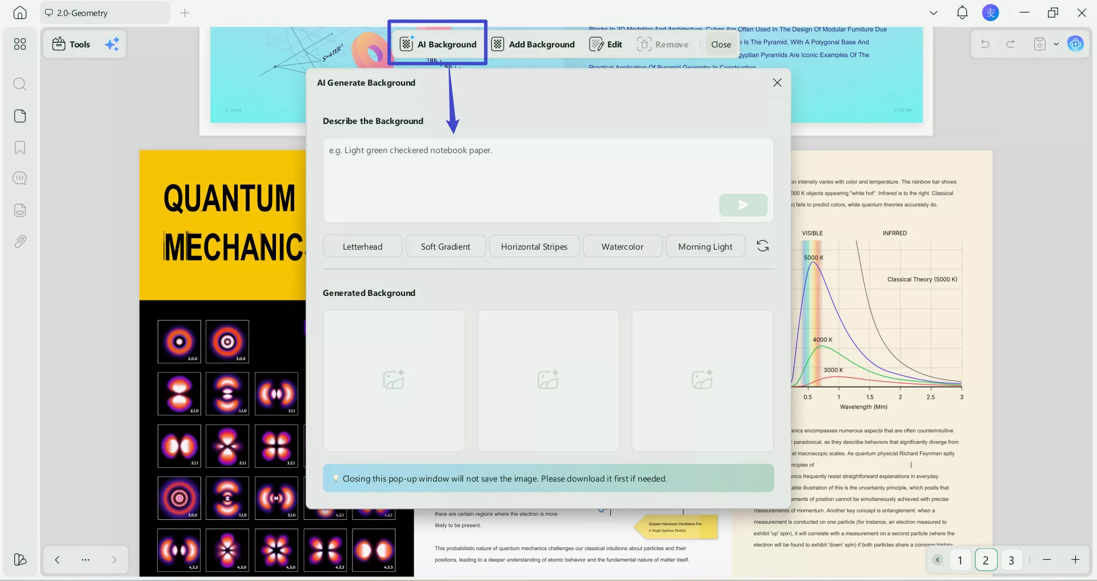
Task: Click the Classical Theory (5000 K) chart label
Action: 922,279
